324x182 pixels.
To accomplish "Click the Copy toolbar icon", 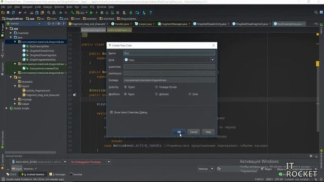I will [x=37, y=13].
